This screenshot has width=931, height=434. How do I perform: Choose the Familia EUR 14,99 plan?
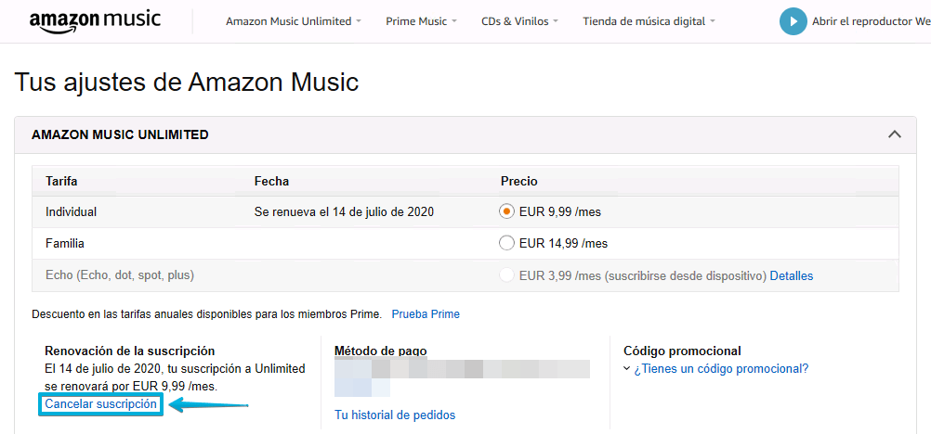coord(506,243)
